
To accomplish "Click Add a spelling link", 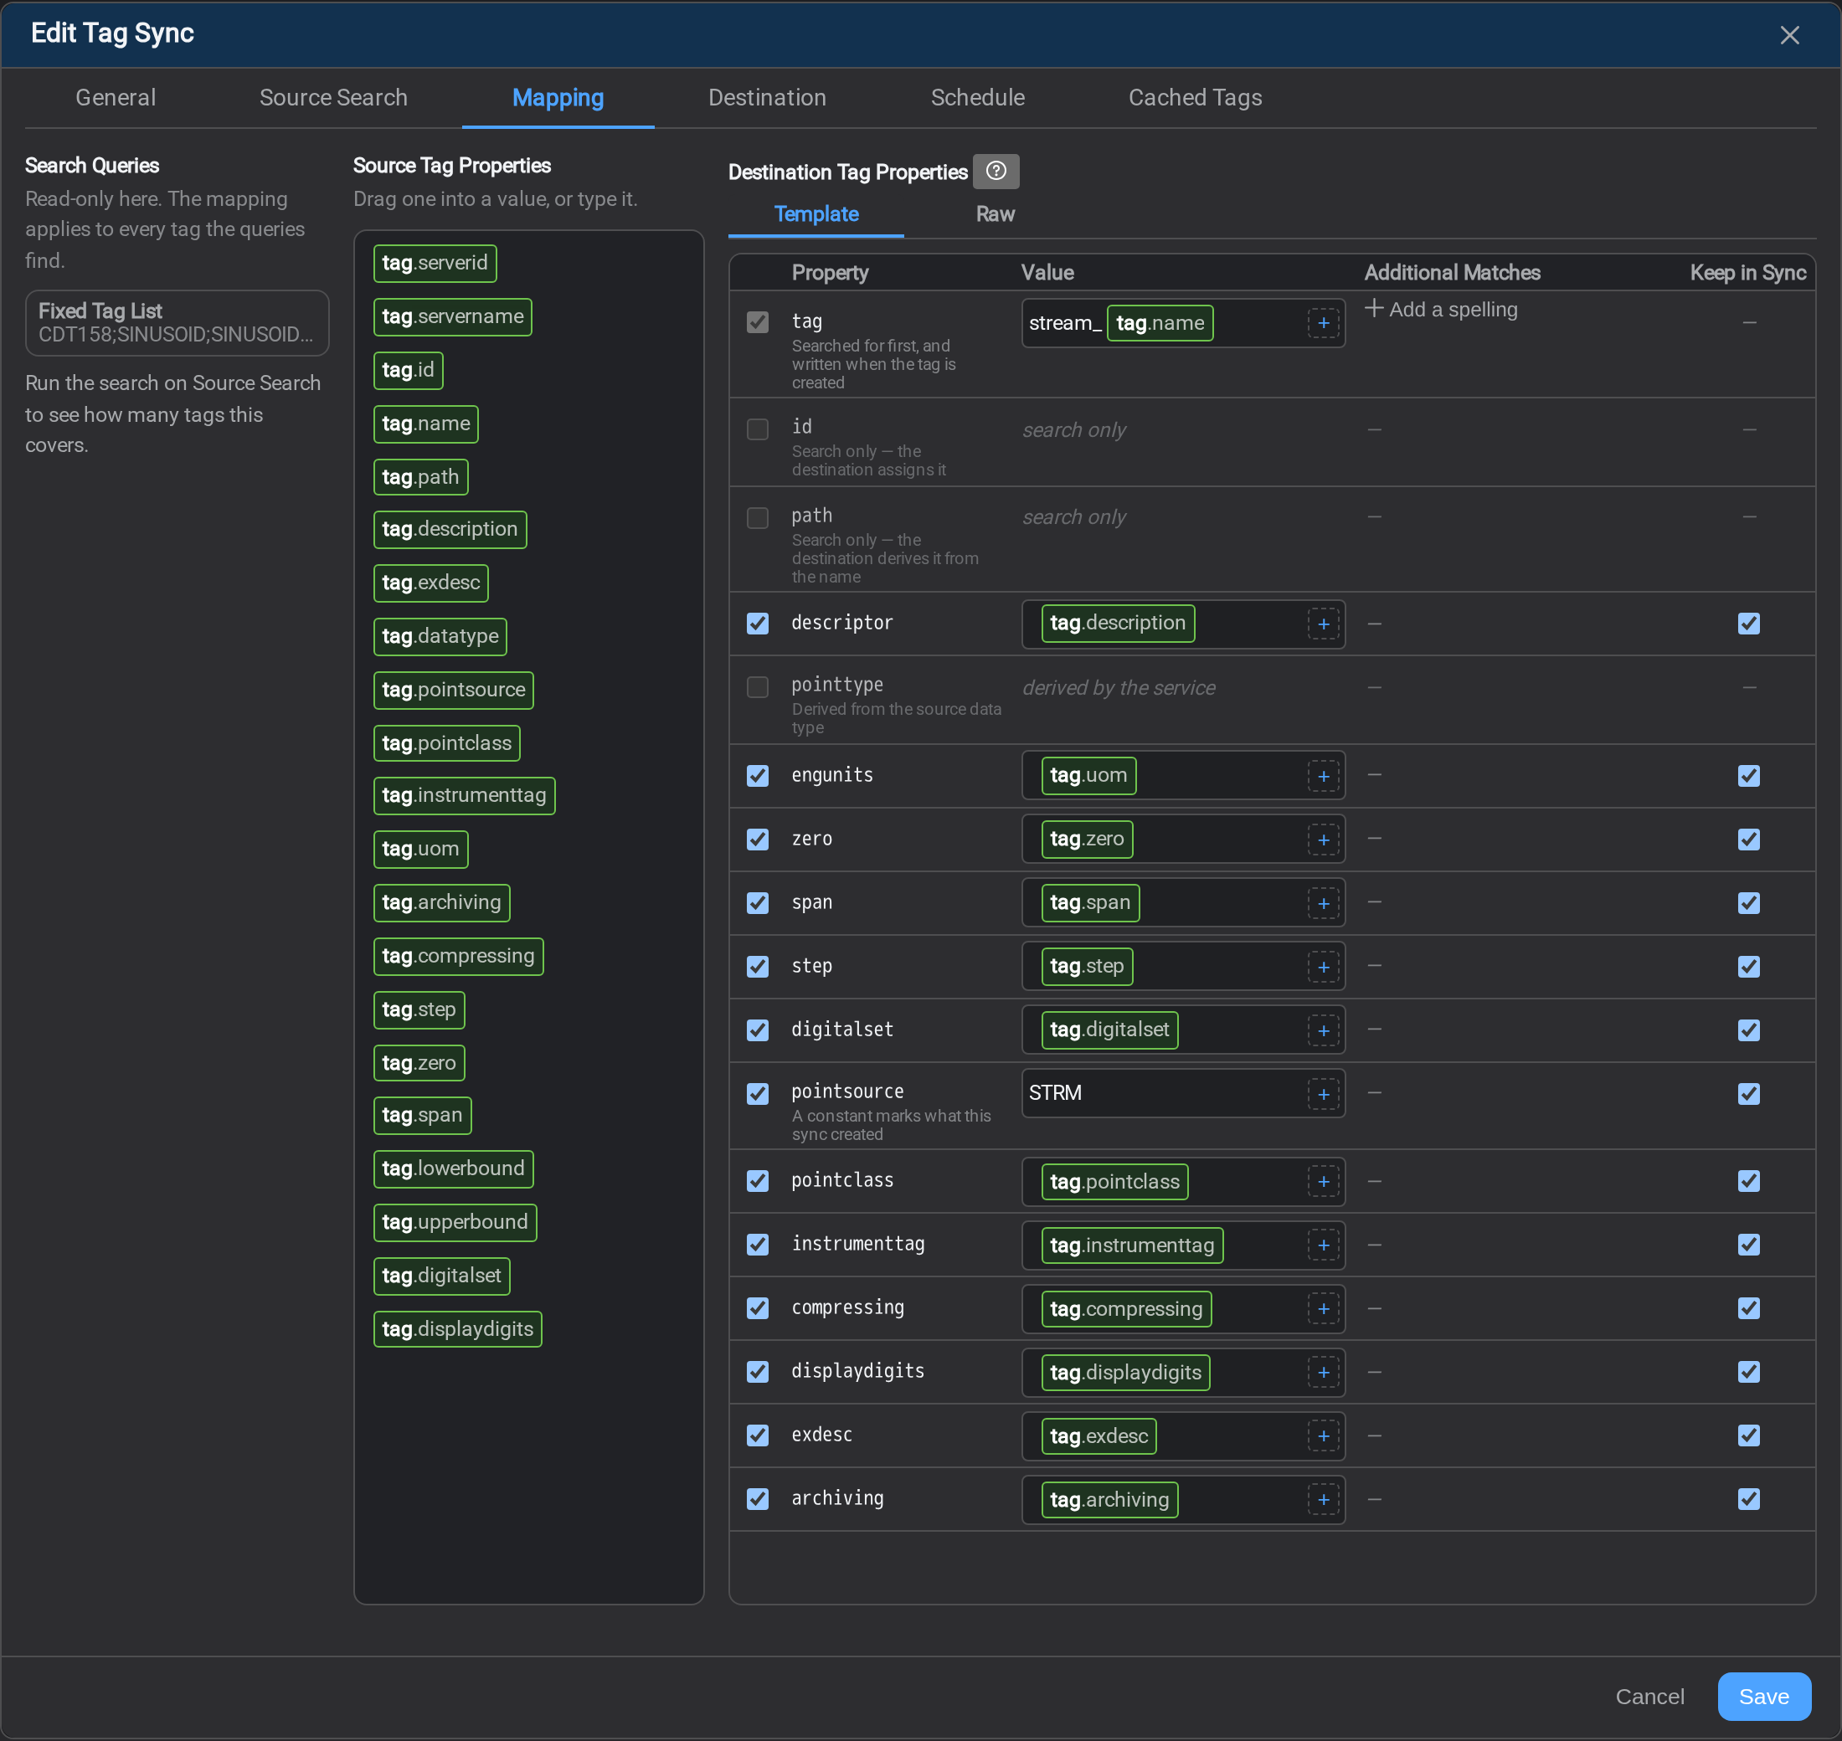I will click(x=1441, y=309).
